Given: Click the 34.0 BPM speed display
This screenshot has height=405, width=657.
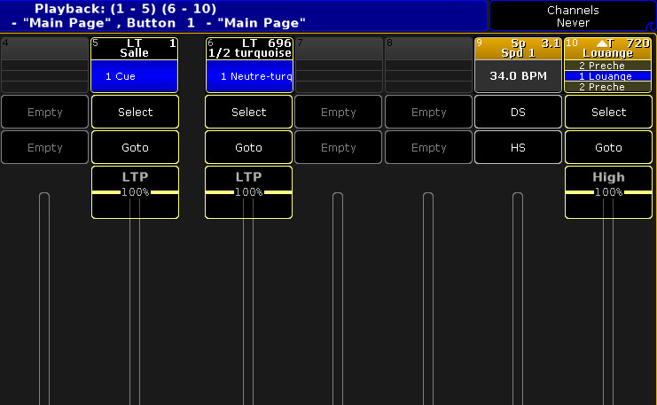Looking at the screenshot, I should [518, 76].
